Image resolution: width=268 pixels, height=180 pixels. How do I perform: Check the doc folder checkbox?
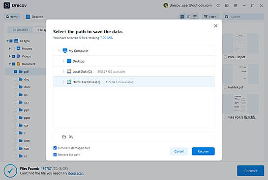tap(15, 79)
